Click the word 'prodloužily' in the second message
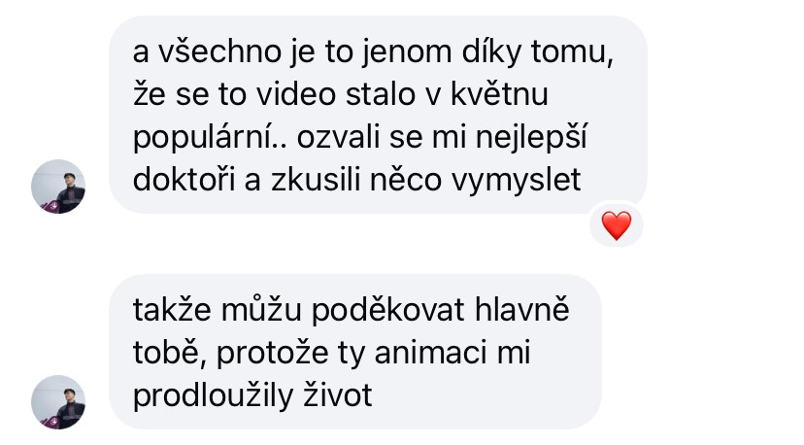 (214, 396)
